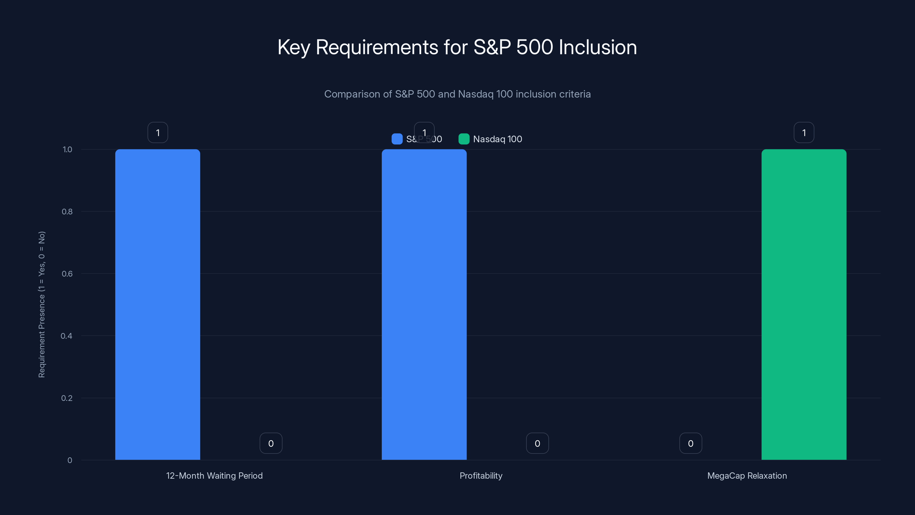Click the chart title Key Requirements for S&P 500 Inclusion
Image resolution: width=915 pixels, height=515 pixels.
(x=457, y=47)
